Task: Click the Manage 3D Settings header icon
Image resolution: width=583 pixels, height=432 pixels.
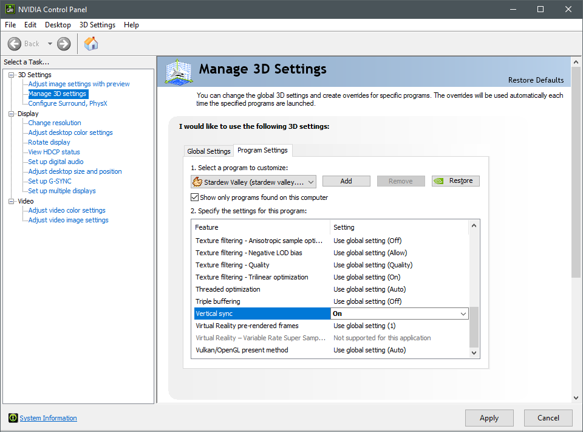Action: click(x=180, y=72)
